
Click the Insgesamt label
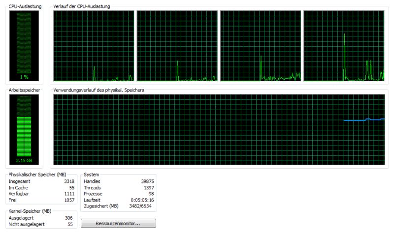[x=19, y=181]
